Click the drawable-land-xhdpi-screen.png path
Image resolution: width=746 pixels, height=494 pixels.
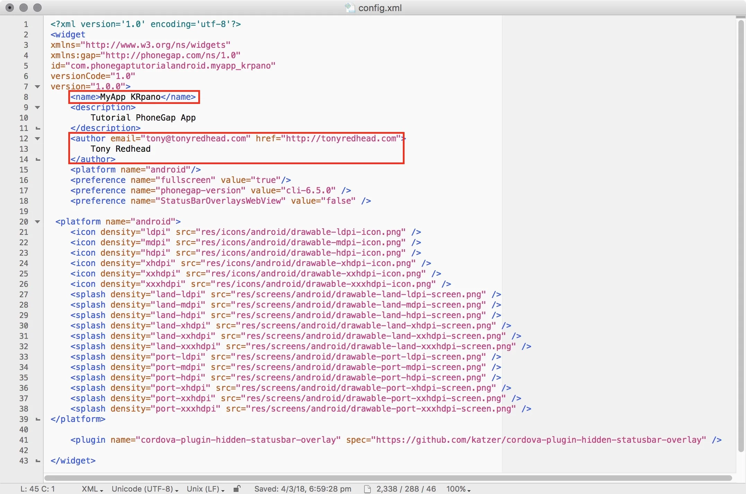366,326
